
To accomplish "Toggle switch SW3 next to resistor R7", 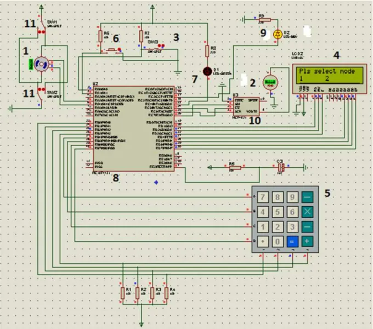I will pos(154,48).
